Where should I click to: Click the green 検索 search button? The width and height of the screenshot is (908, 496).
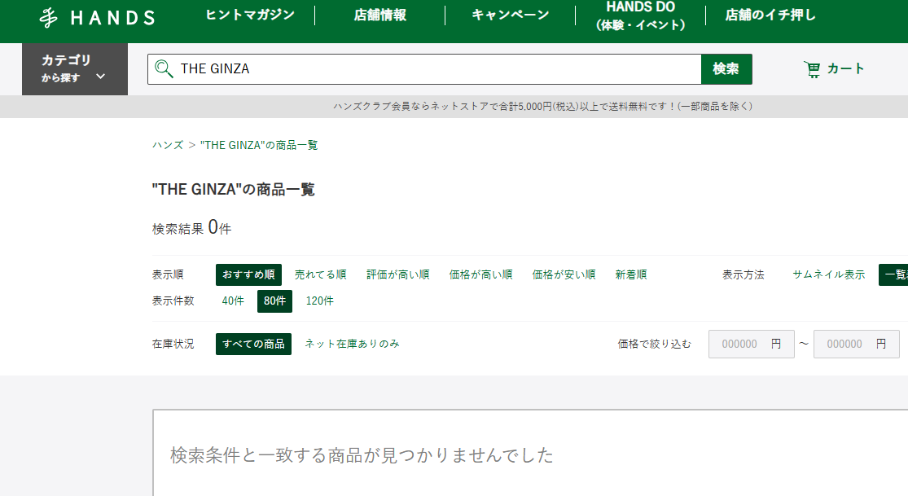(x=726, y=69)
